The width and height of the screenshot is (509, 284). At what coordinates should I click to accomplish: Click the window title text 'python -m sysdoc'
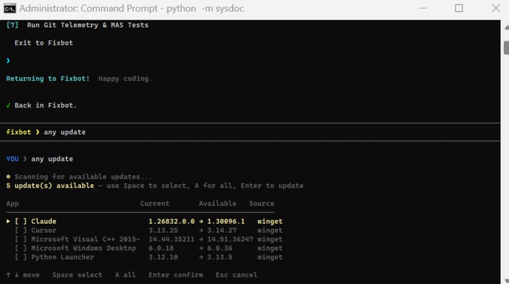[205, 8]
